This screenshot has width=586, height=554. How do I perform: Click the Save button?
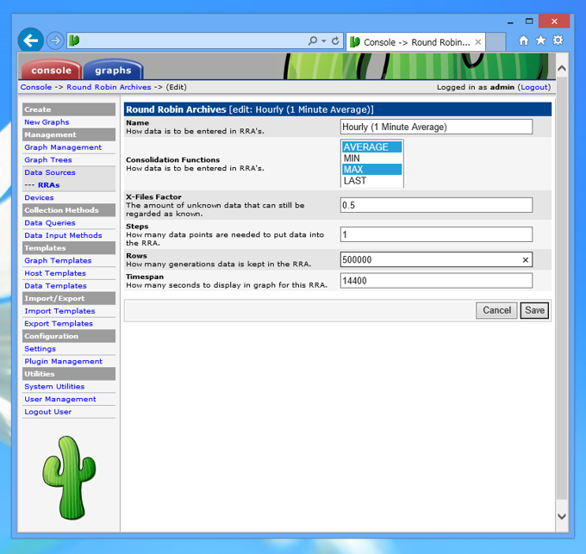point(534,310)
